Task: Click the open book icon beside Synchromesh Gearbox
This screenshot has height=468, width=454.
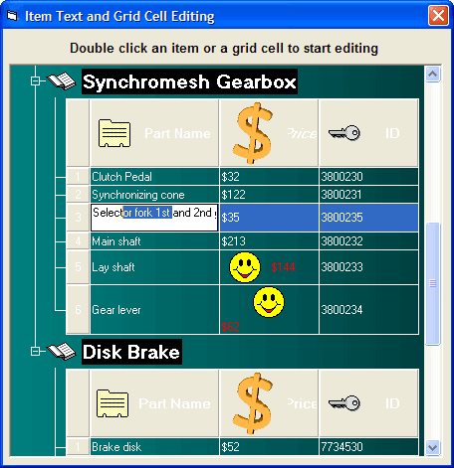Action: coord(61,80)
